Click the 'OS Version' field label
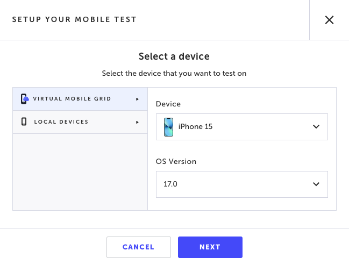The image size is (349, 265). (176, 161)
